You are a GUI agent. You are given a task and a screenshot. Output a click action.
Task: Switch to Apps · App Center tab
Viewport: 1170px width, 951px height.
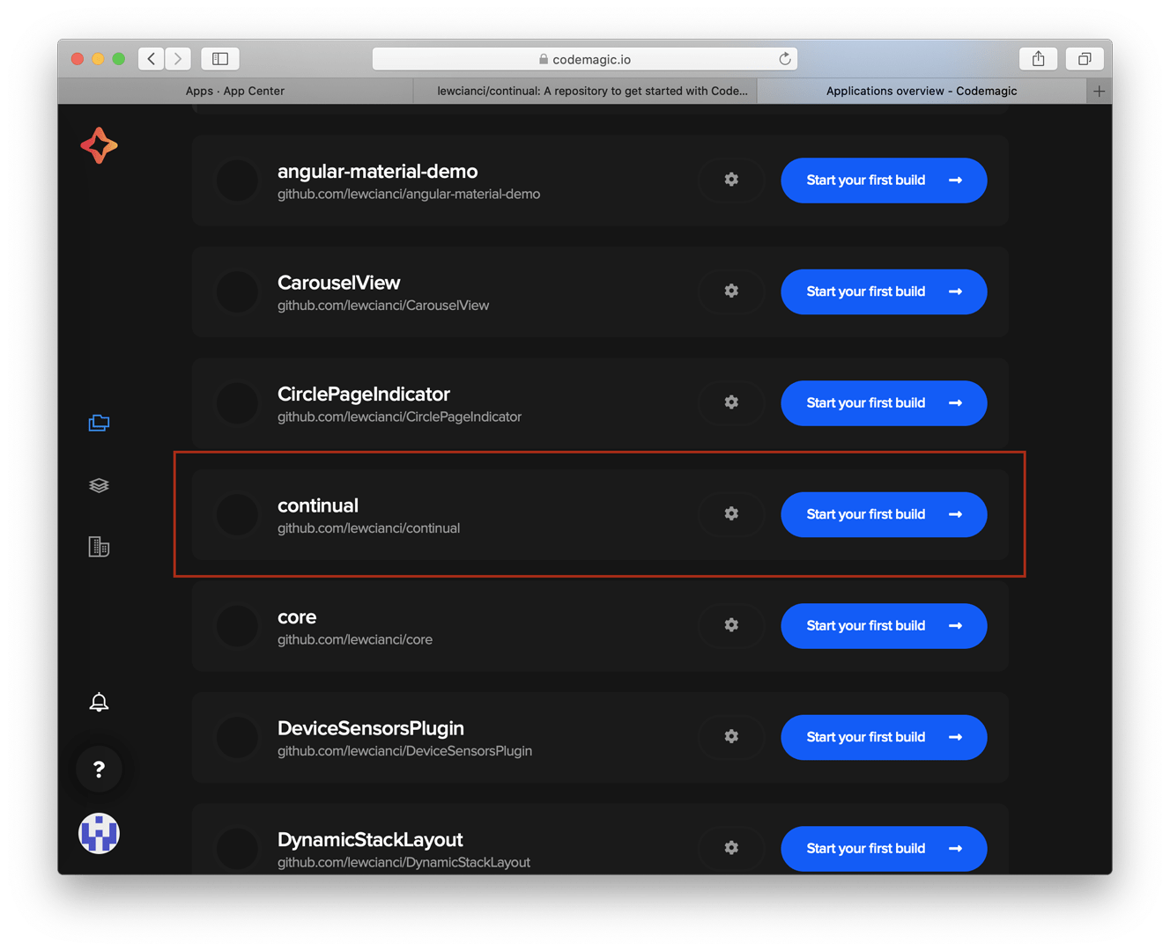tap(235, 91)
